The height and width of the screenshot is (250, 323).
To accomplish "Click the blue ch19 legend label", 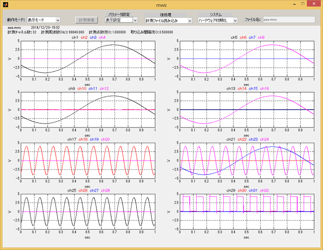I will pos(94,139).
